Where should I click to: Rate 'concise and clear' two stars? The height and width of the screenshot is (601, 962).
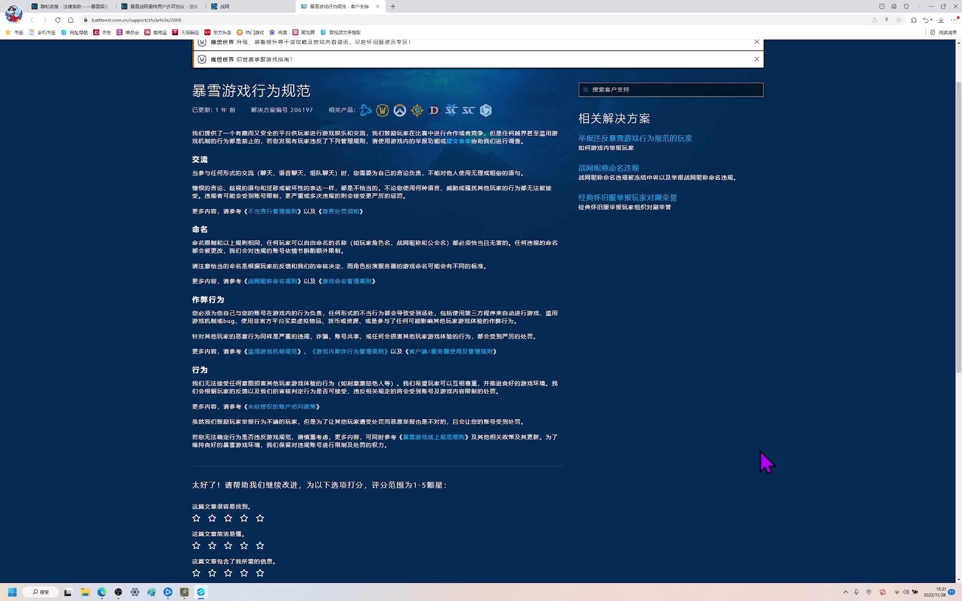click(x=212, y=546)
